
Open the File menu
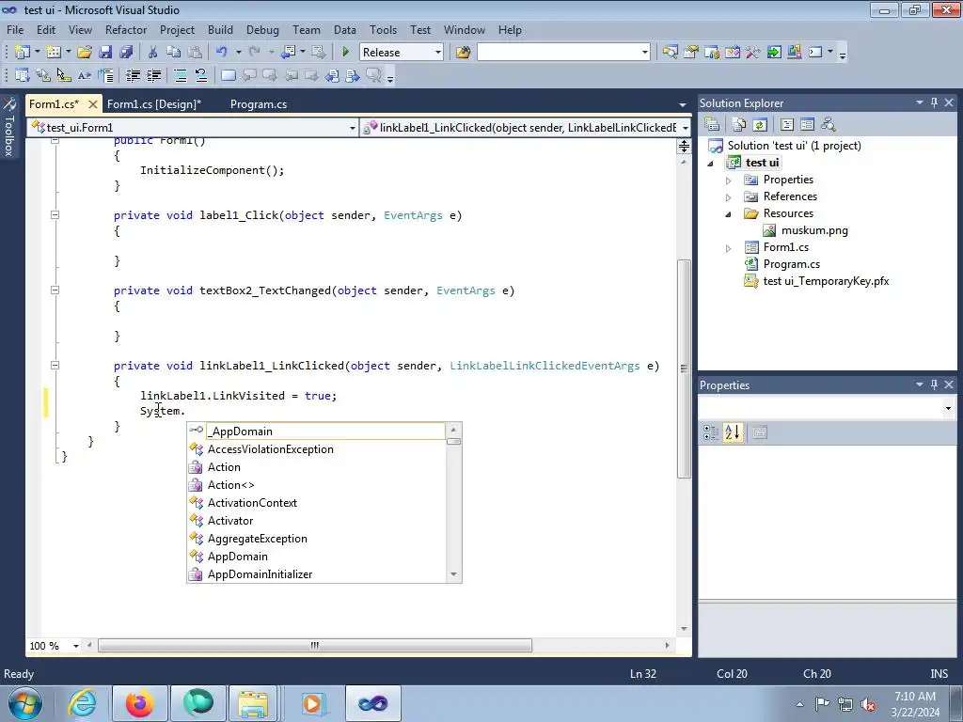point(15,29)
